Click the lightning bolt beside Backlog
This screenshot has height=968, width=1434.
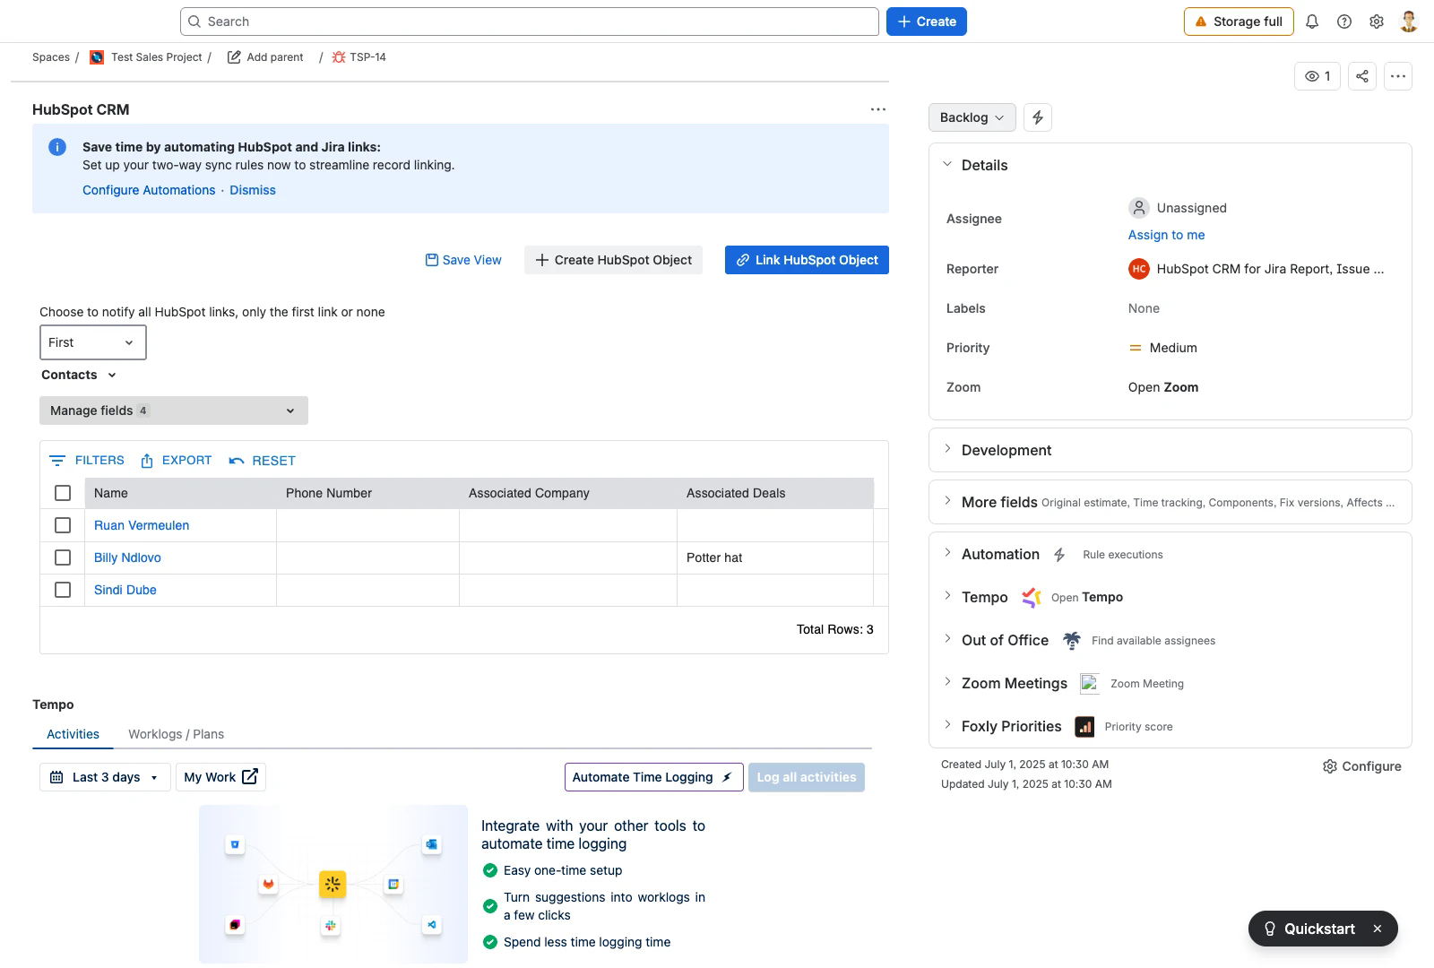(x=1038, y=117)
